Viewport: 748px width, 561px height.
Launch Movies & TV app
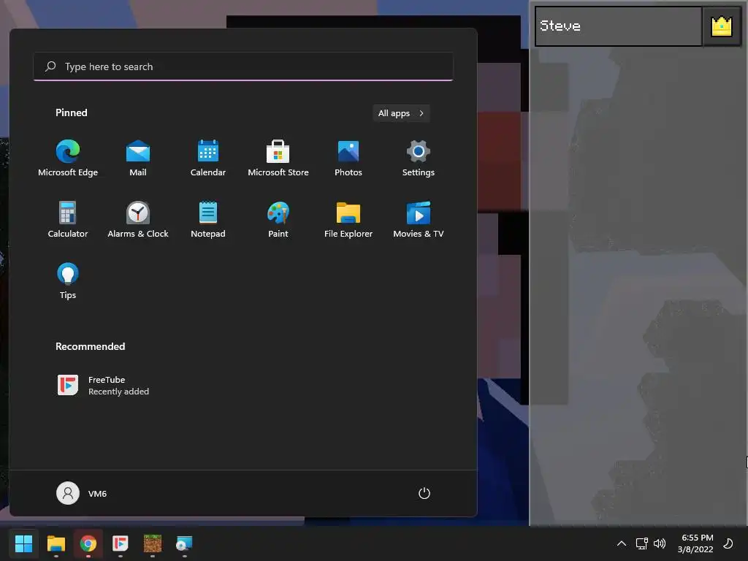[x=419, y=219]
